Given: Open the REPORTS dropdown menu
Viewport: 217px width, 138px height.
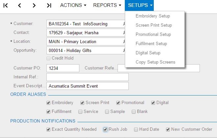Looking at the screenshot, I should click(x=107, y=5).
